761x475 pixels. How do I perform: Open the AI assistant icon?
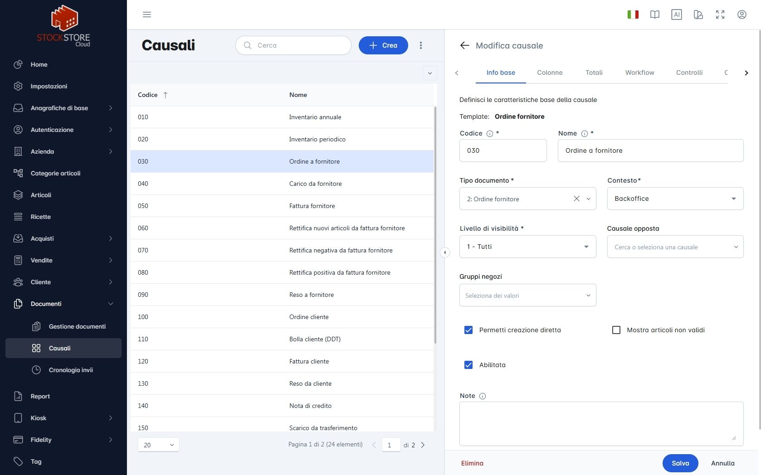pyautogui.click(x=677, y=15)
